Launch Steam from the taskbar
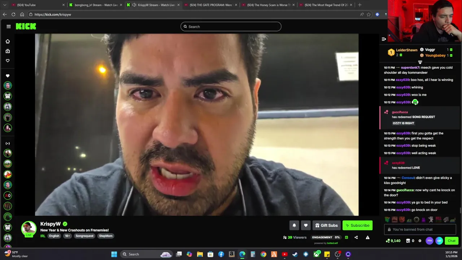The height and width of the screenshot is (260, 462). 295,254
